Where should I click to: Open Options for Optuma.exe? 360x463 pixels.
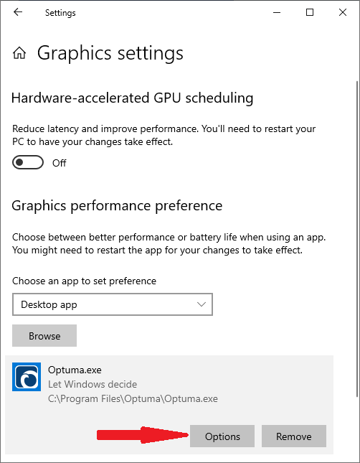[x=222, y=436]
